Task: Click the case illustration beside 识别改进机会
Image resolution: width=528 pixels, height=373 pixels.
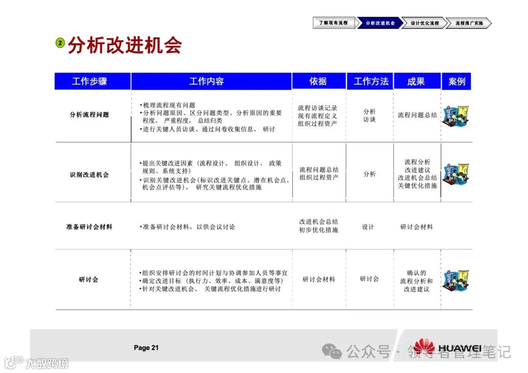Action: click(x=456, y=174)
